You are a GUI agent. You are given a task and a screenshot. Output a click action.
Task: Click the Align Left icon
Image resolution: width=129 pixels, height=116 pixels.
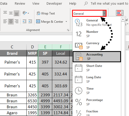[5, 21]
